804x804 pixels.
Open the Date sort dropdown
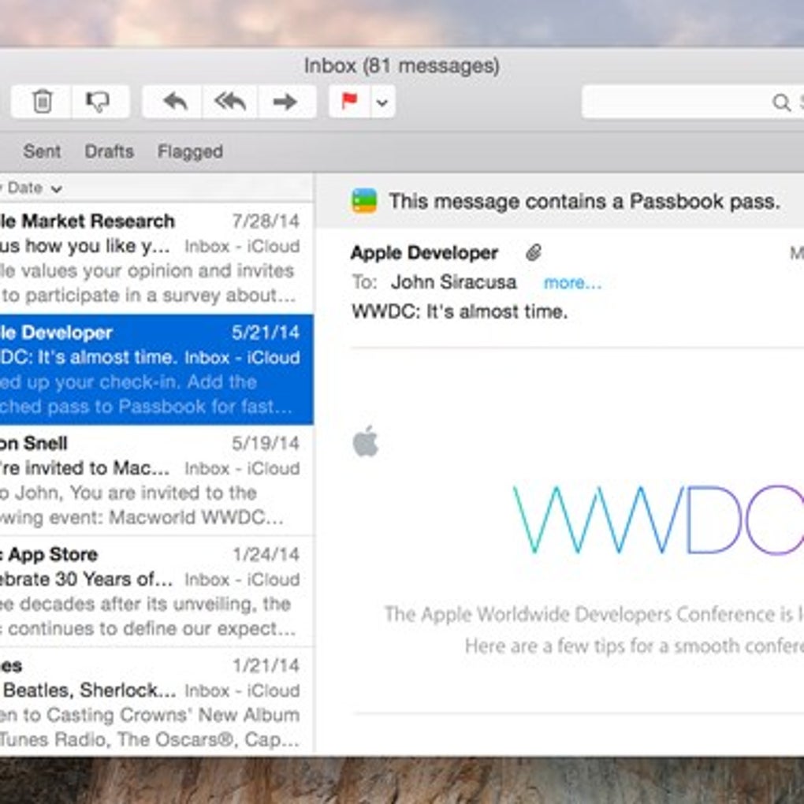tap(31, 188)
